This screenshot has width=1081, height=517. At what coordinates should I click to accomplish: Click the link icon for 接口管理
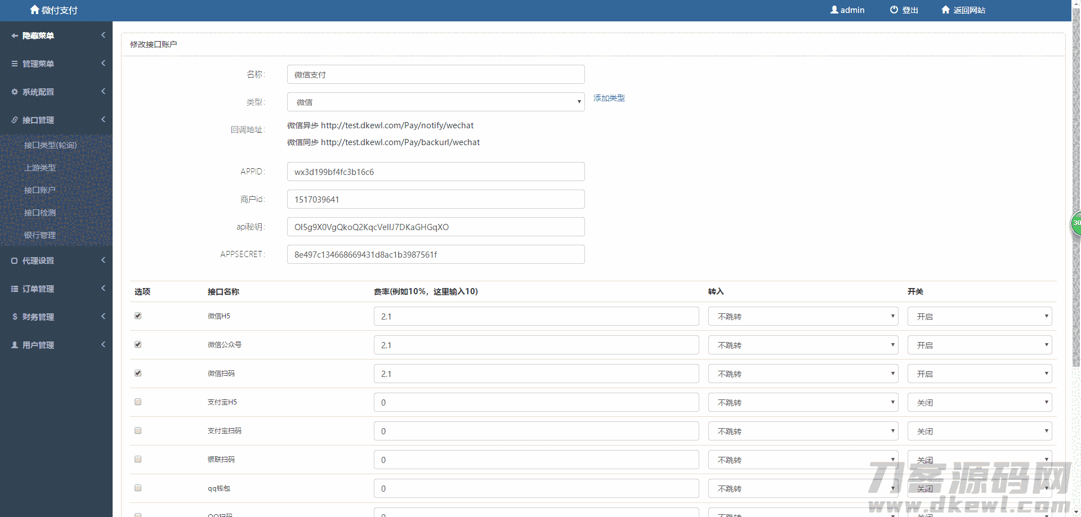pos(15,120)
